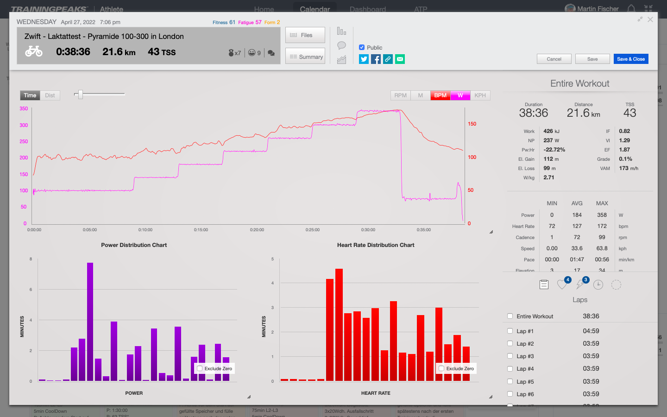Image resolution: width=667 pixels, height=417 pixels.
Task: Share the workout on Twitter
Action: 364,59
